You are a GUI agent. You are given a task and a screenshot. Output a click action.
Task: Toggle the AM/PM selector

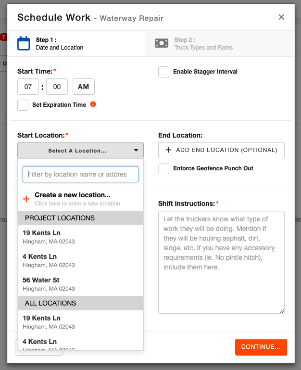[84, 87]
